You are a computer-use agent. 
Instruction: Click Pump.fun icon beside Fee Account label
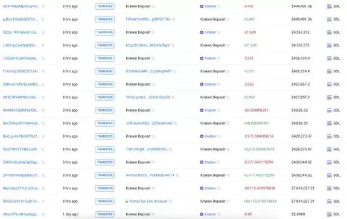click(x=127, y=202)
